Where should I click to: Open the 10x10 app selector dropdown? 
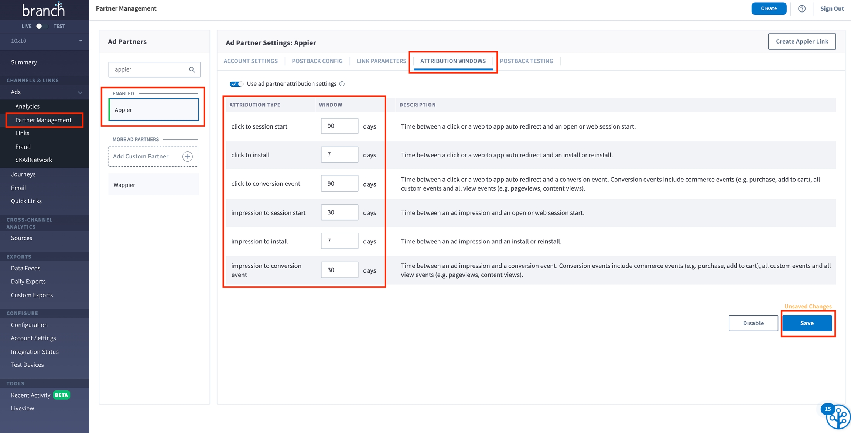pos(45,41)
